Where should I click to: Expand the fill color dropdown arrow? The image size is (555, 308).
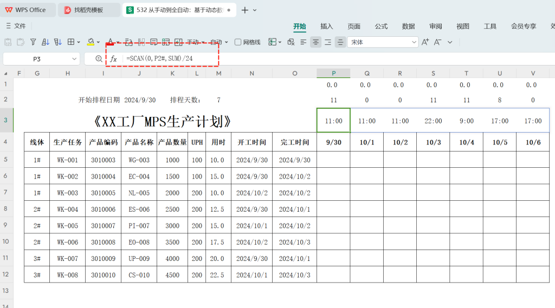(98, 42)
